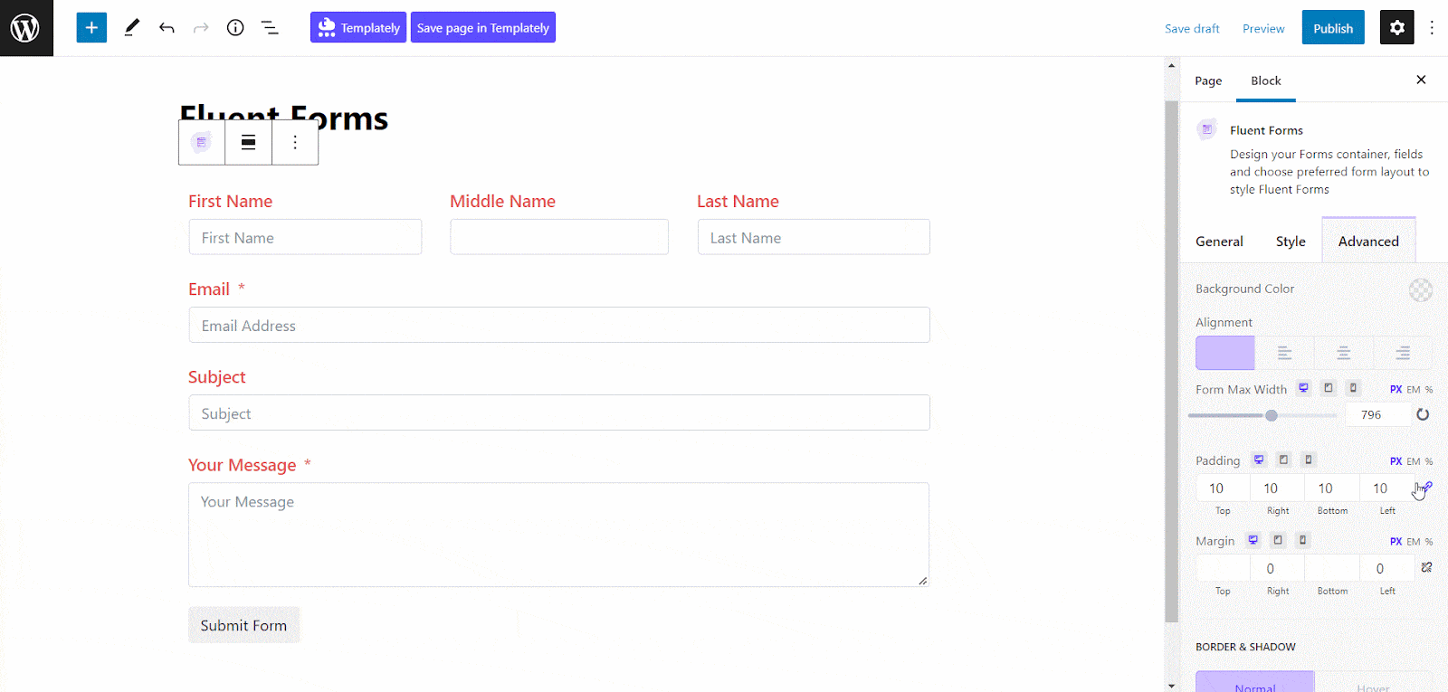Screen dimensions: 1448x692
Task: Select desktop device for Margin
Action: coord(1253,540)
